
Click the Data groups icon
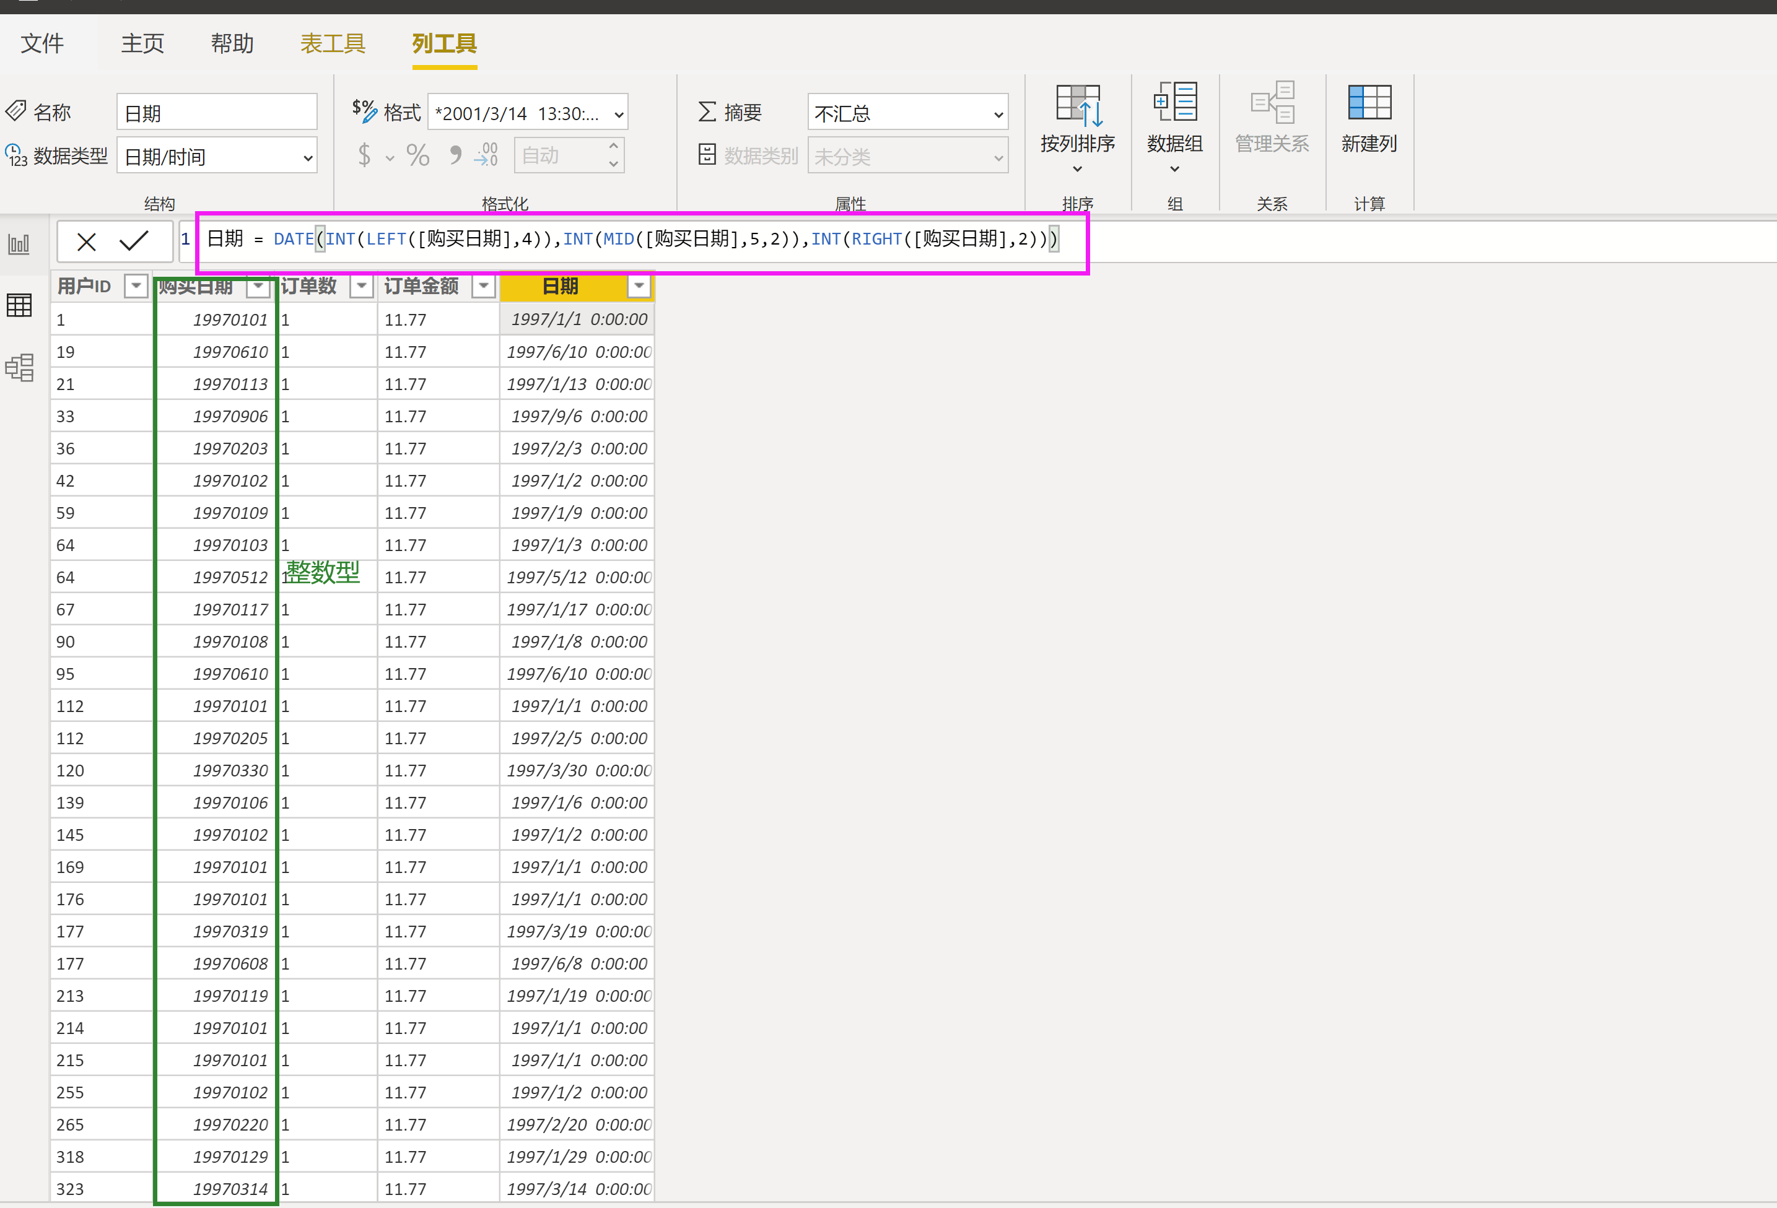[x=1174, y=102]
